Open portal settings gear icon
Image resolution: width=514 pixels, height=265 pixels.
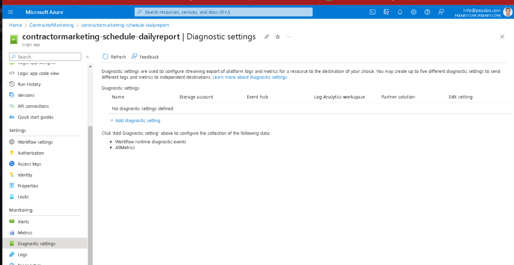[x=414, y=12]
